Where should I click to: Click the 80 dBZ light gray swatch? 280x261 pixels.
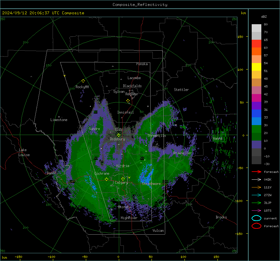256,28
